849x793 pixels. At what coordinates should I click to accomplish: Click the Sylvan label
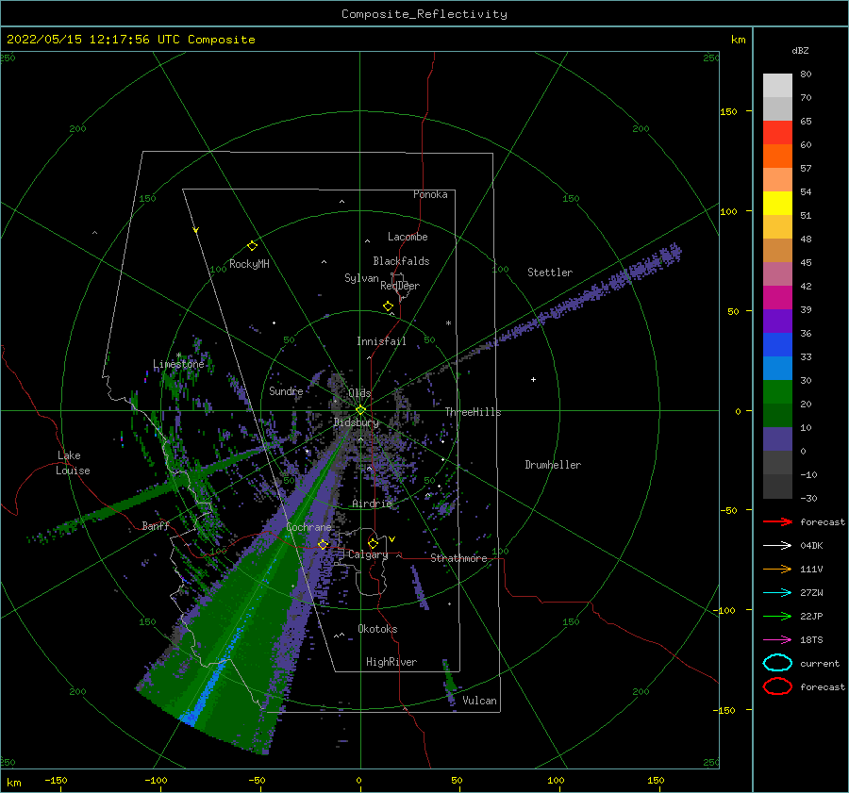361,278
